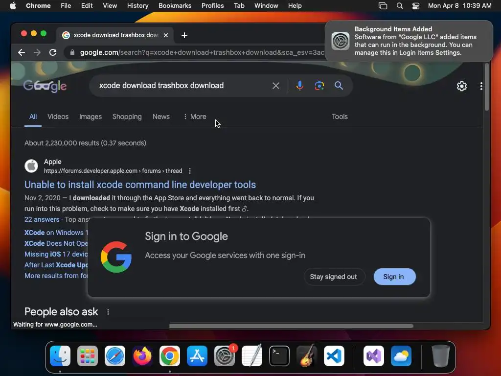Viewport: 501px width, 376px height.
Task: Open Unable to install xcode command line result
Action: [x=140, y=185]
